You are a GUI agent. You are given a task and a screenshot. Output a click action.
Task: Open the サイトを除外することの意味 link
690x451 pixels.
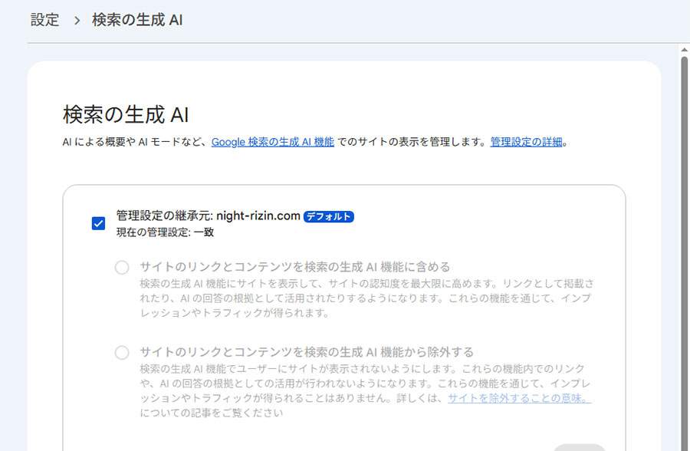coord(519,398)
